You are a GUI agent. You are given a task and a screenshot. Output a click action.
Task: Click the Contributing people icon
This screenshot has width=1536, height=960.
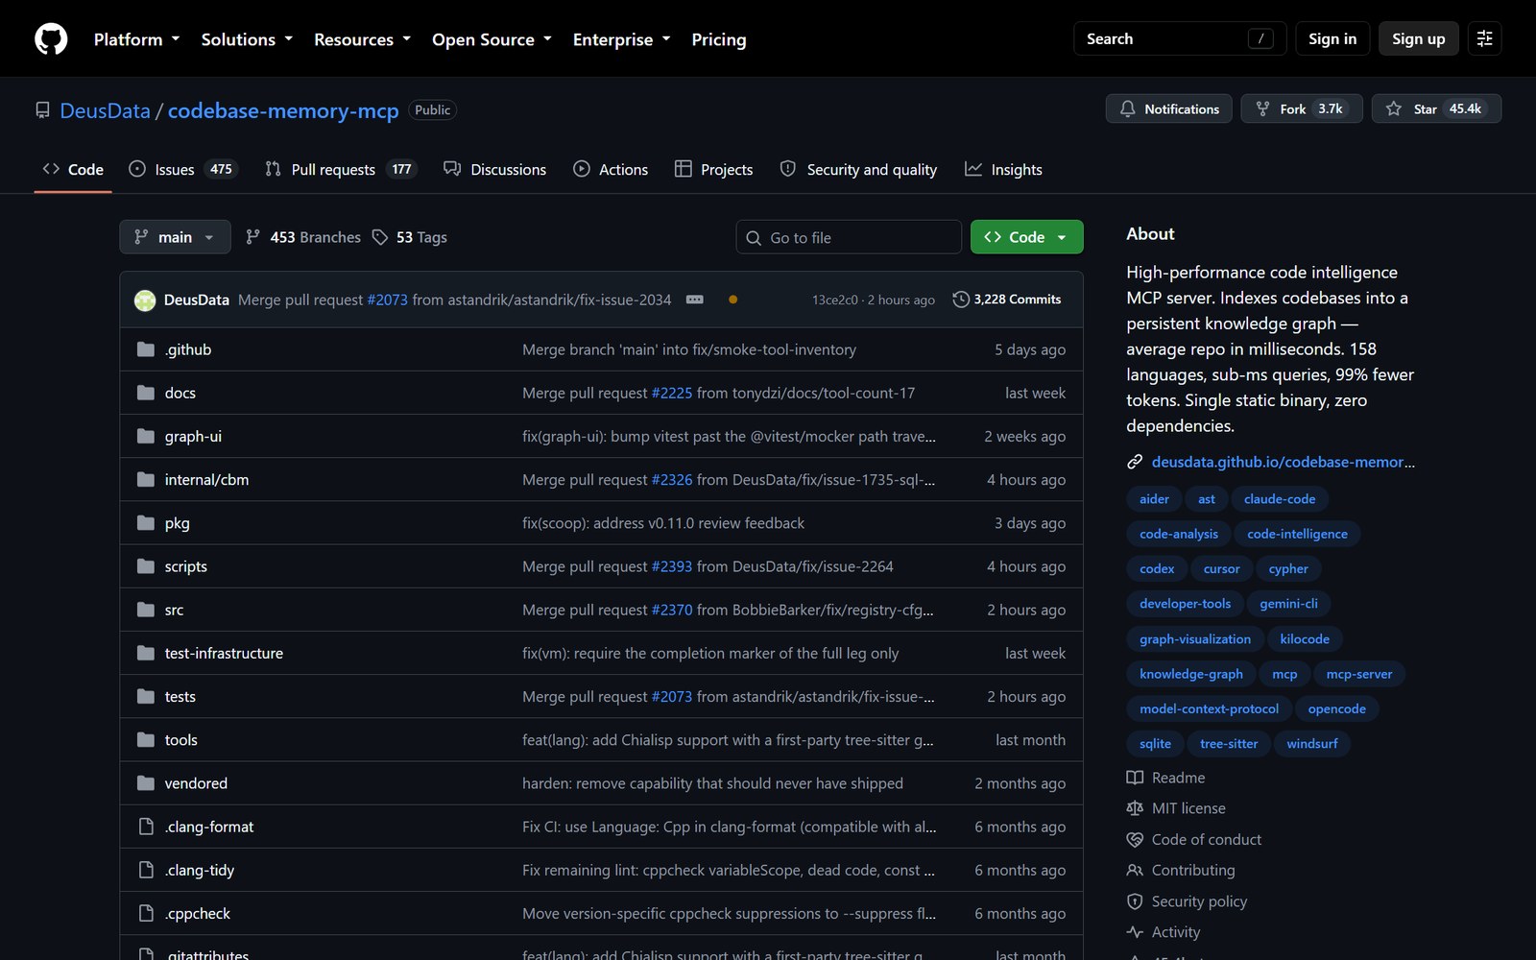1135,870
